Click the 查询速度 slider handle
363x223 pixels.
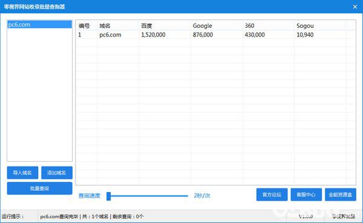tap(108, 196)
